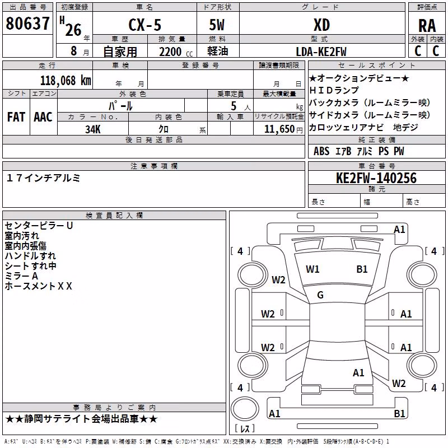Viewport: 448px width, 448px height.
Task: Click the registration month value 8
Action: 74,51
